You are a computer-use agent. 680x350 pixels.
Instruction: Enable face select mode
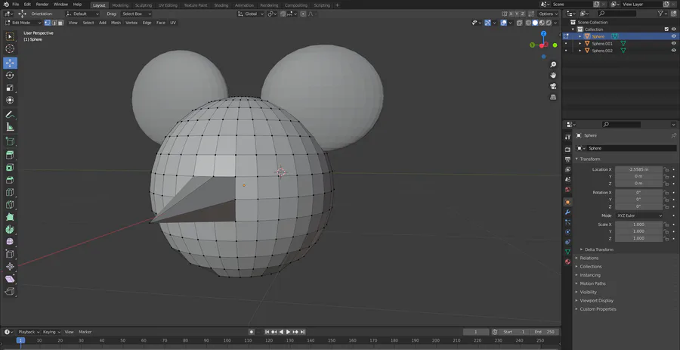(x=60, y=23)
